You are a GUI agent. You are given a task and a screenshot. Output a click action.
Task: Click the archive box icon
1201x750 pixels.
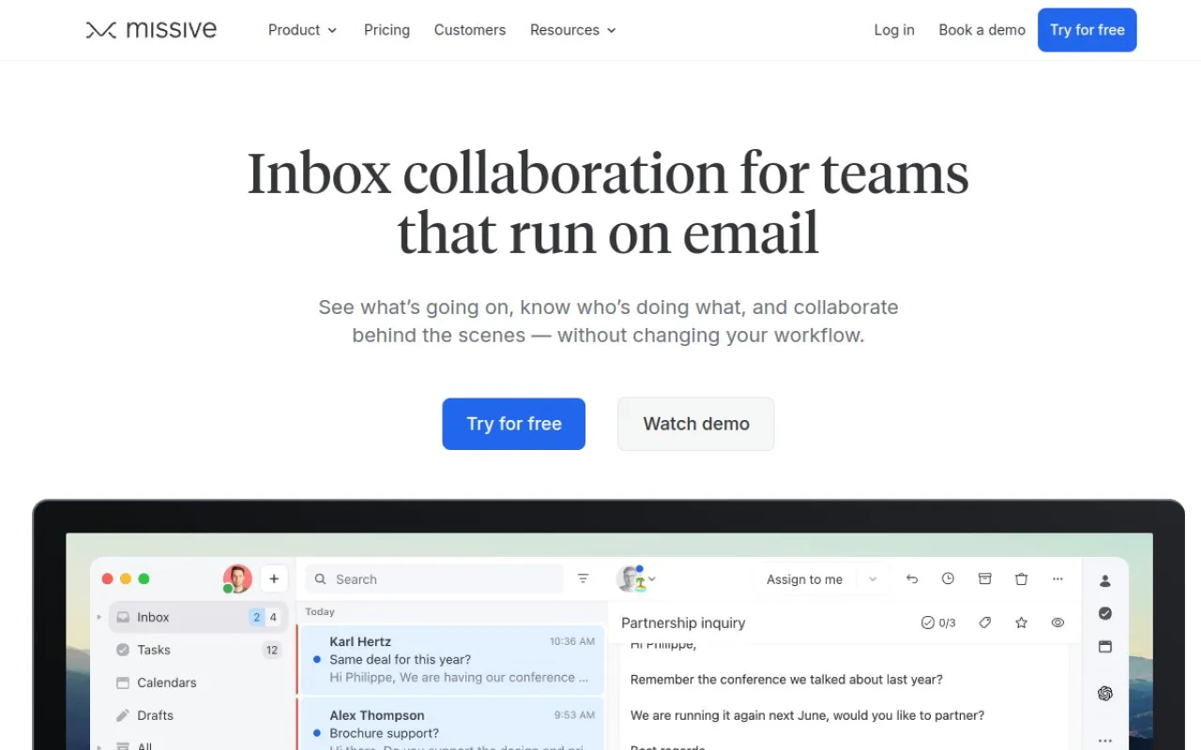(984, 579)
